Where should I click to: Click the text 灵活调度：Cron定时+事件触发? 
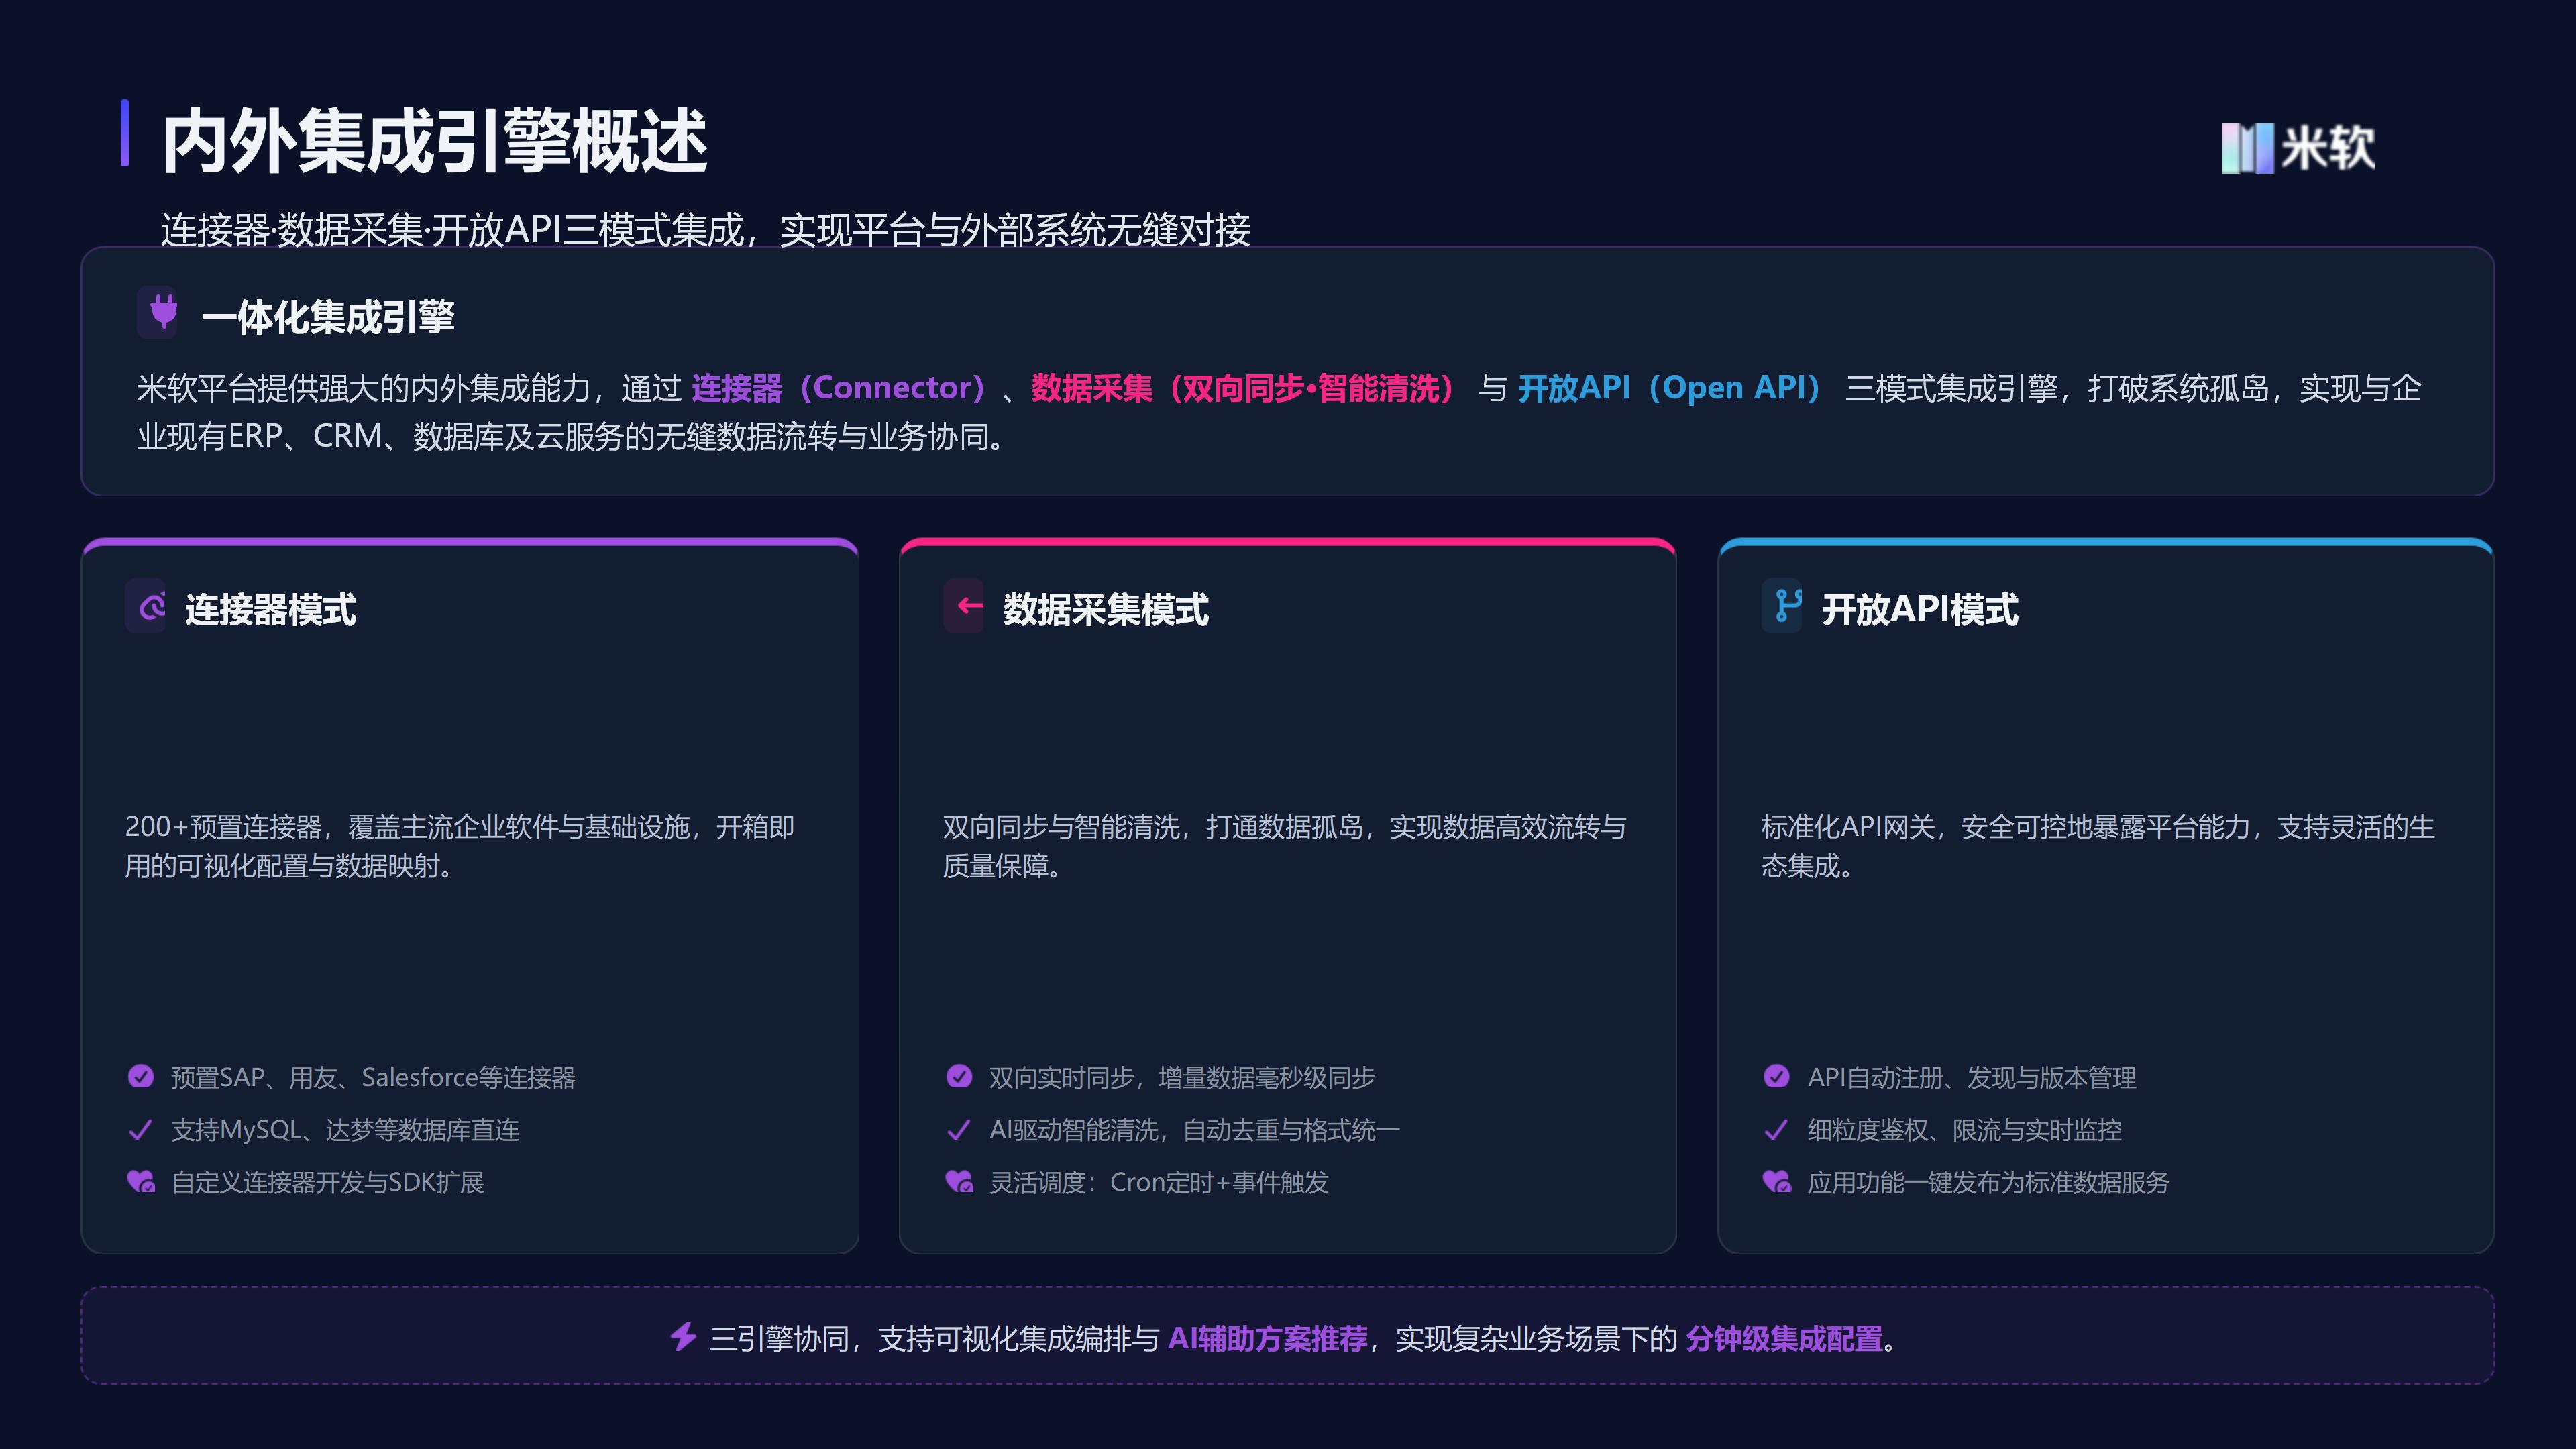point(1159,1182)
